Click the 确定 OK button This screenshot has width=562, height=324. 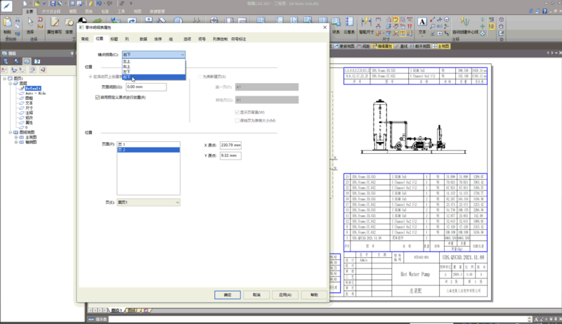[x=228, y=294]
